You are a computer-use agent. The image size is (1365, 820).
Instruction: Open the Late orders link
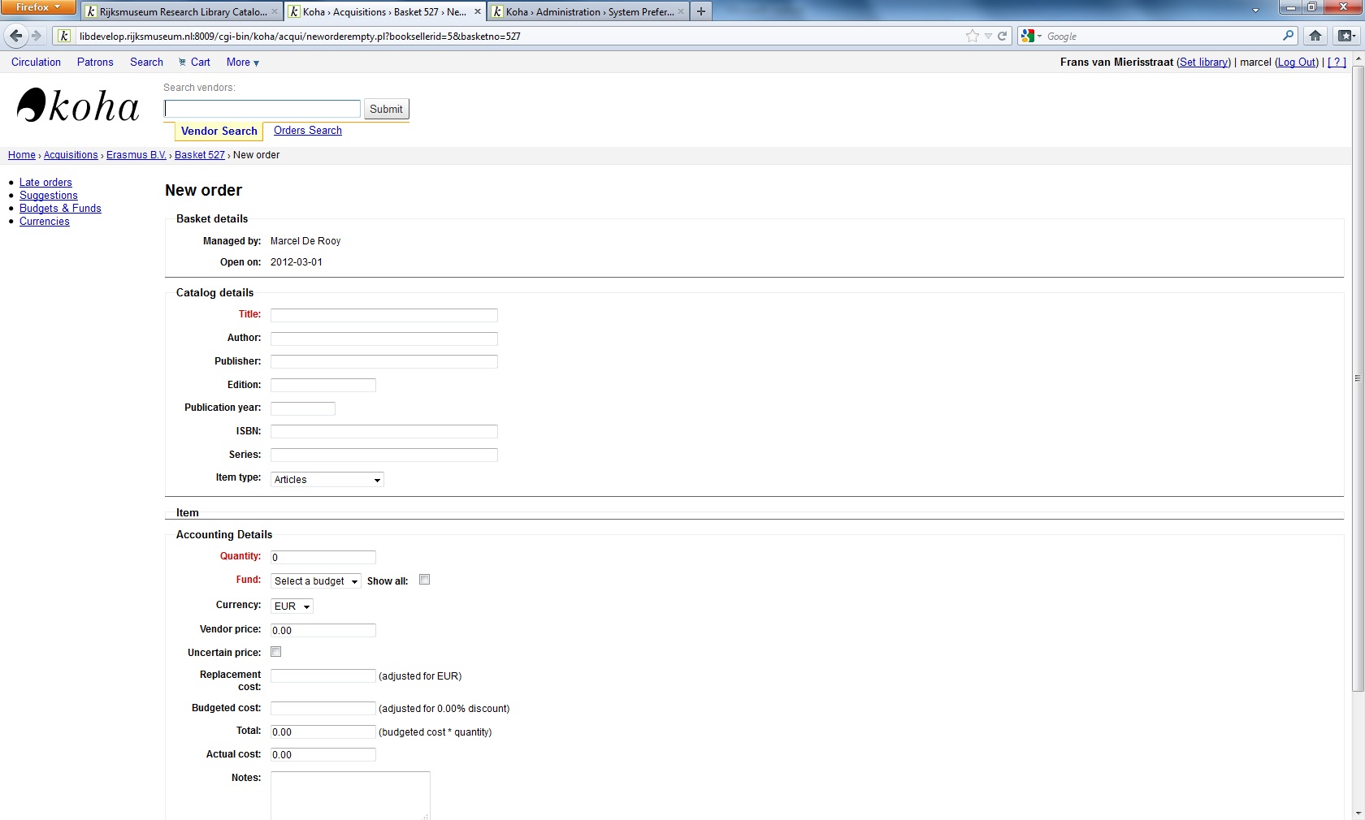point(45,183)
